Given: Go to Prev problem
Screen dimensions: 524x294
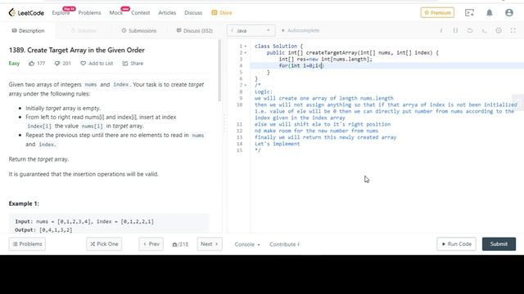Looking at the screenshot, I should tap(151, 244).
